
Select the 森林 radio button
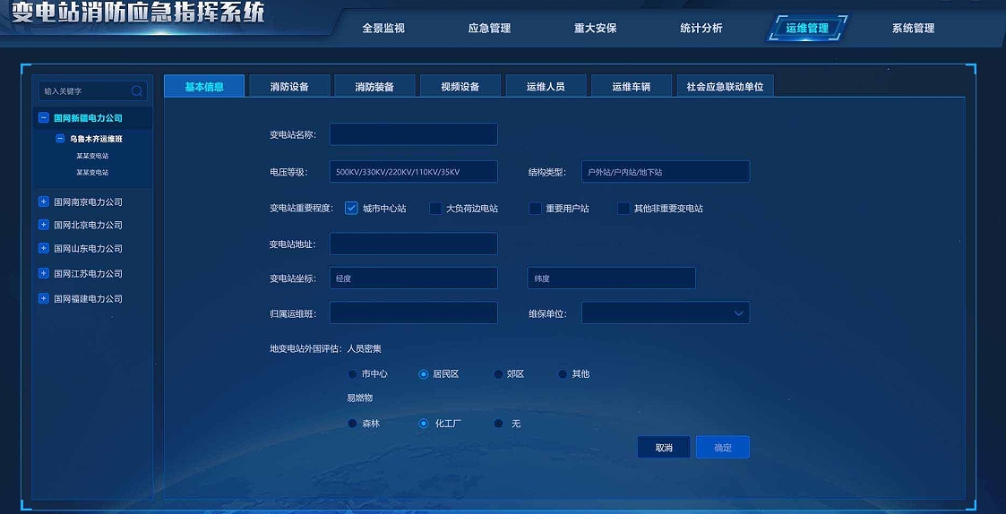tap(352, 424)
